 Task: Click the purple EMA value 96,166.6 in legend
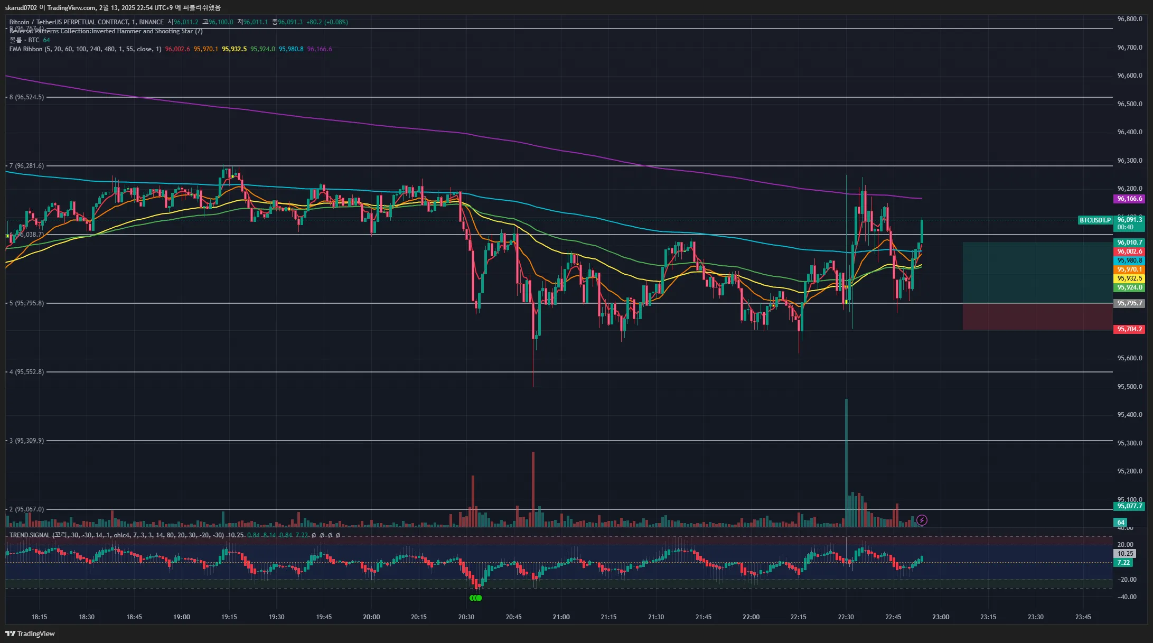pos(320,49)
